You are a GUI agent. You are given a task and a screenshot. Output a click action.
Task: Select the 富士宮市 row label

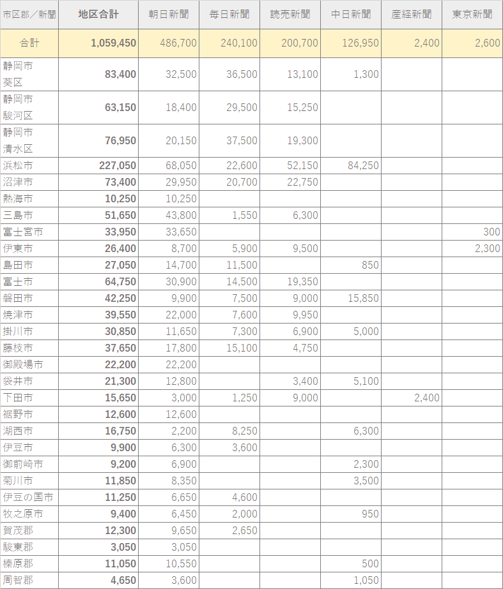[x=29, y=232]
